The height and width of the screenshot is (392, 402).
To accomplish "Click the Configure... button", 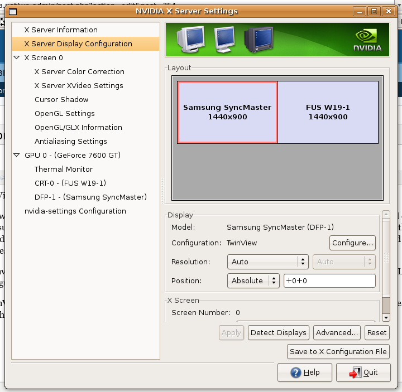I will point(352,243).
